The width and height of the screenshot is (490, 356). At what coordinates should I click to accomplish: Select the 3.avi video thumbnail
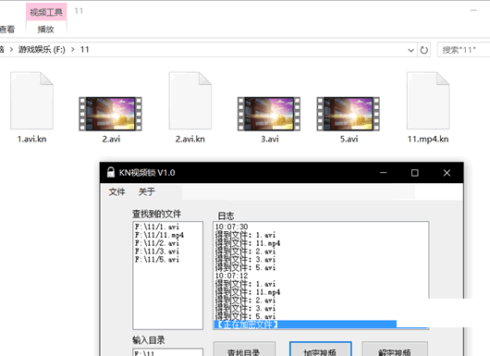coord(269,114)
